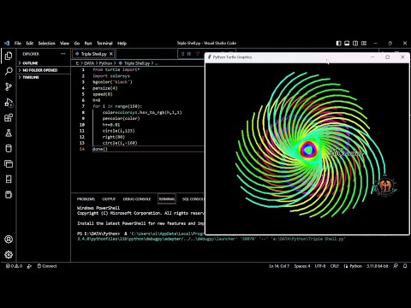The height and width of the screenshot is (308, 411).
Task: Change indentation via Spaces: 4
Action: pos(302,266)
